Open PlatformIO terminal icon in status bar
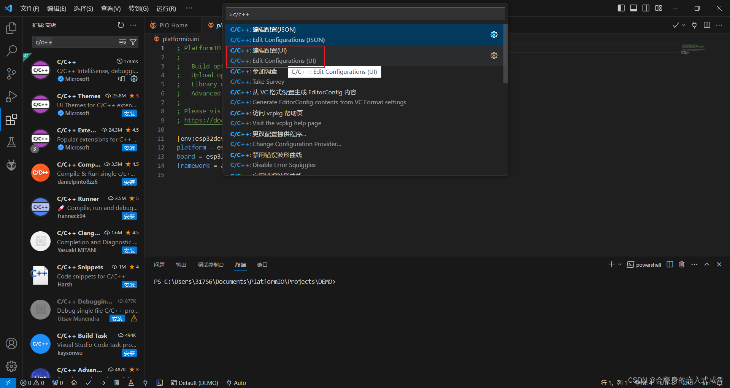This screenshot has width=730, height=388. pos(160,383)
